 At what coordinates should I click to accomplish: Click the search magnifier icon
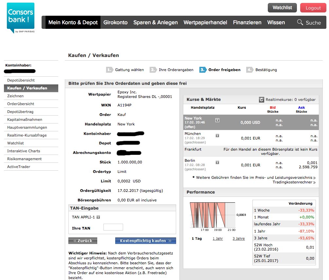coord(300,22)
